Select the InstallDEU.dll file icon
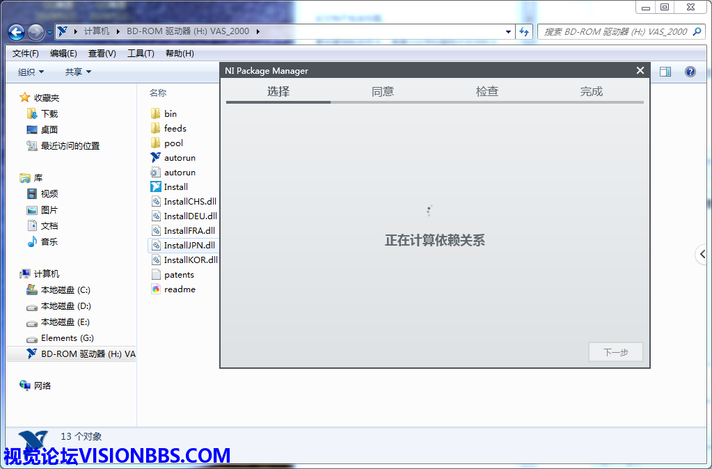 [x=156, y=216]
